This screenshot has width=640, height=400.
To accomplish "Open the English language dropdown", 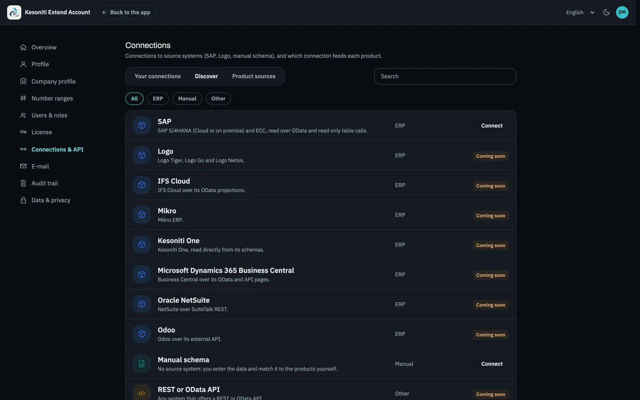I will point(580,12).
